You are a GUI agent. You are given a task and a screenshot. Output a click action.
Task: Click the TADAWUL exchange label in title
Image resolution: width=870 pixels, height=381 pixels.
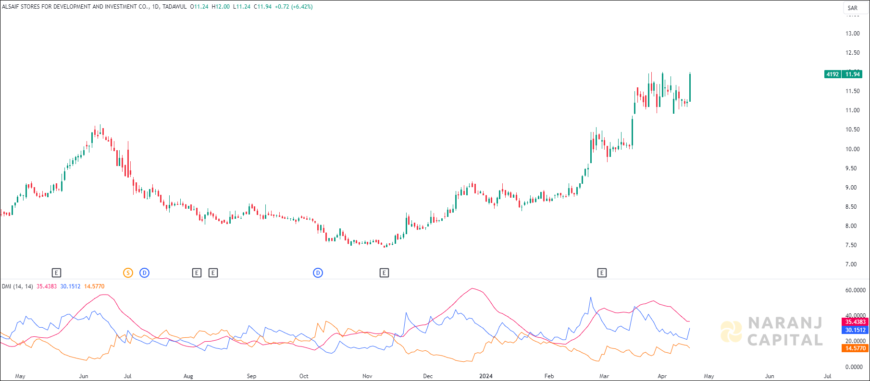click(174, 7)
